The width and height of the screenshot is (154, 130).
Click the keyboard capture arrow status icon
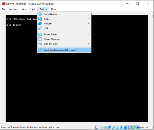tap(138, 127)
